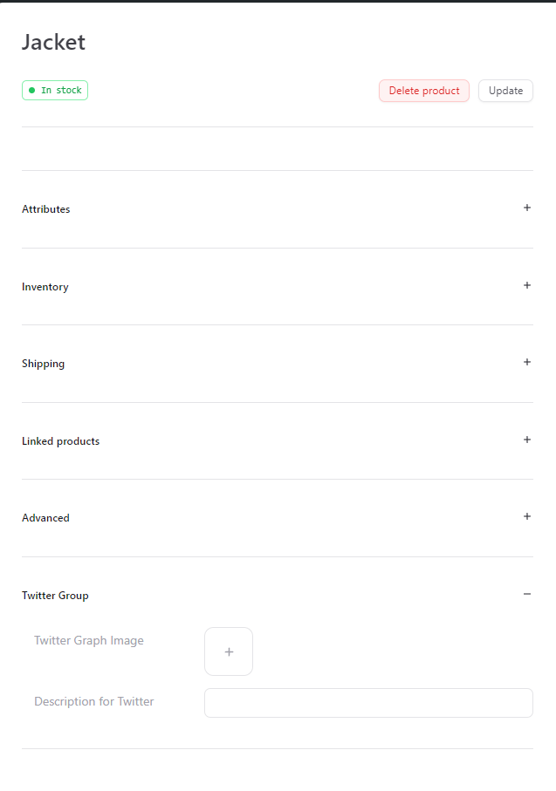Open the Inventory section label

[x=45, y=287]
